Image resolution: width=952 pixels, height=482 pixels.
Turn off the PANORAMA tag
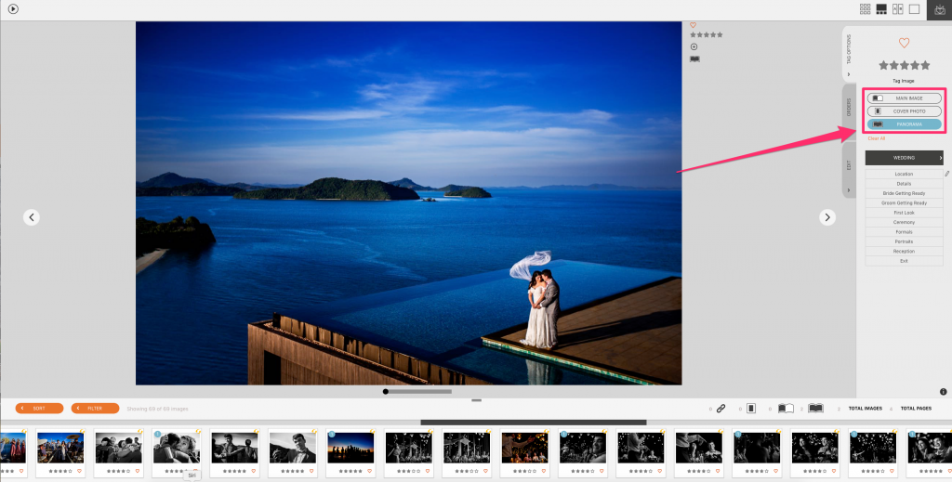click(904, 124)
